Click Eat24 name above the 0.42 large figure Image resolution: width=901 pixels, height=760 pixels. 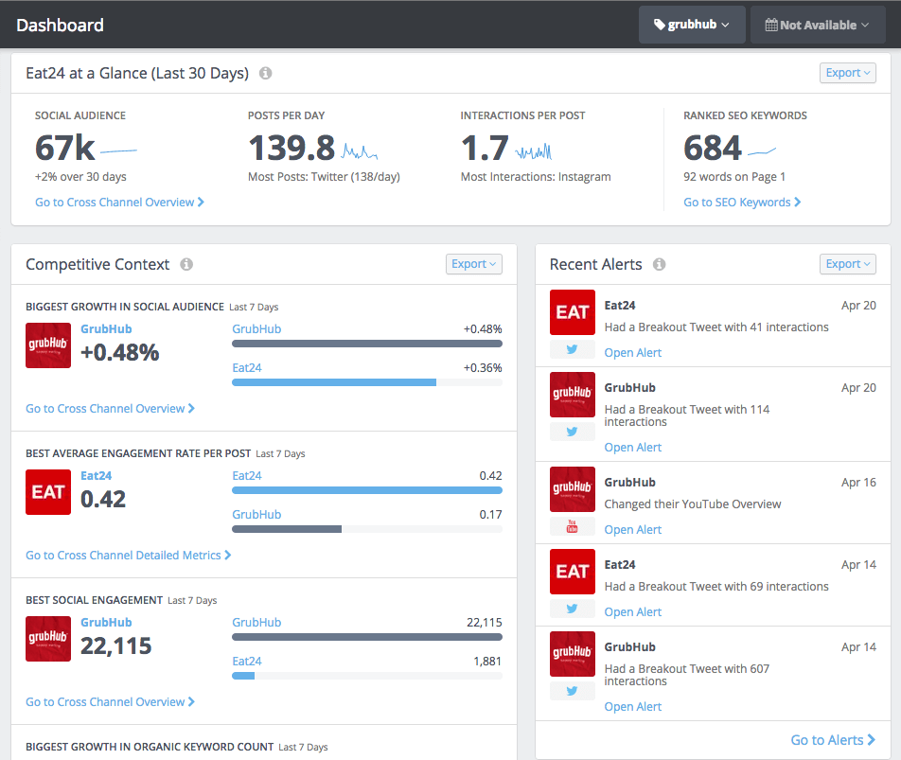click(96, 476)
